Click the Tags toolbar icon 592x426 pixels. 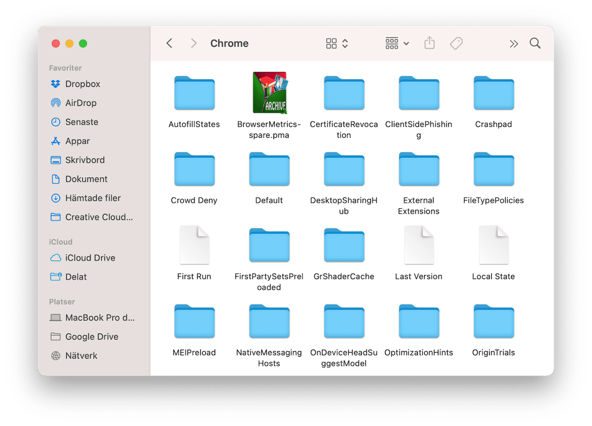tap(456, 43)
